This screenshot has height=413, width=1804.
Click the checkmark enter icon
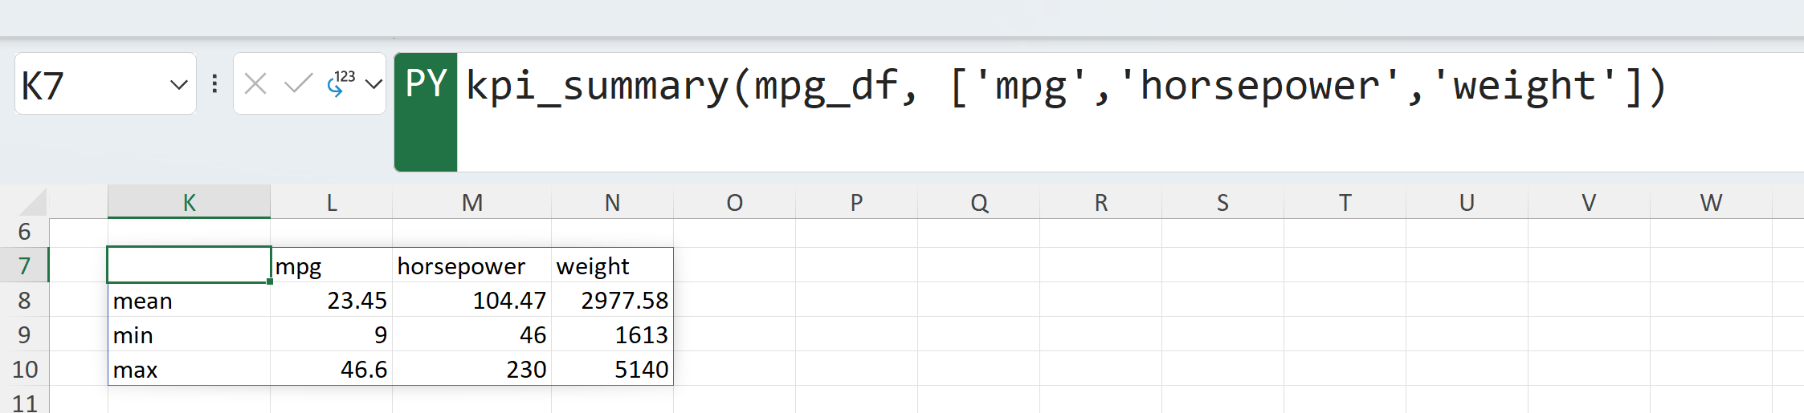pyautogui.click(x=298, y=83)
